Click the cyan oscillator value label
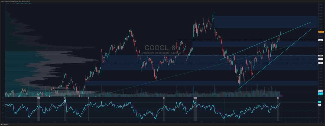 [x=319, y=102]
